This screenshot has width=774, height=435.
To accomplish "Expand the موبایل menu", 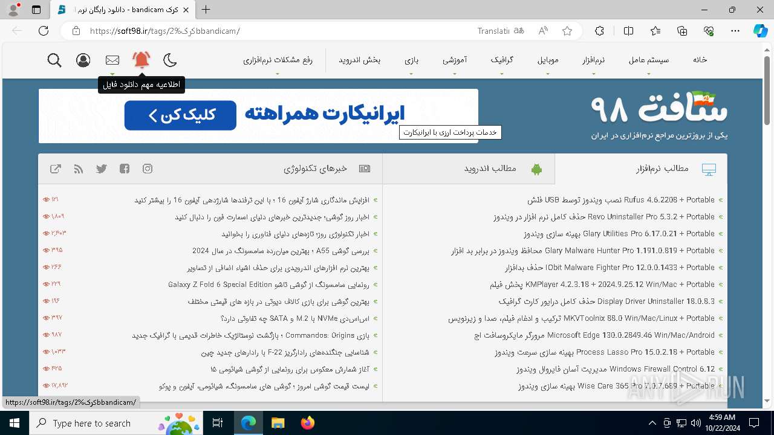I will [x=548, y=60].
